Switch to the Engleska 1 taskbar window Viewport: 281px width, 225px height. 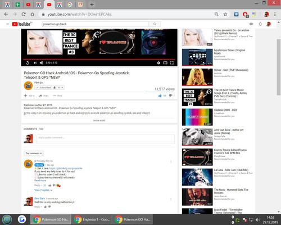pos(91,219)
